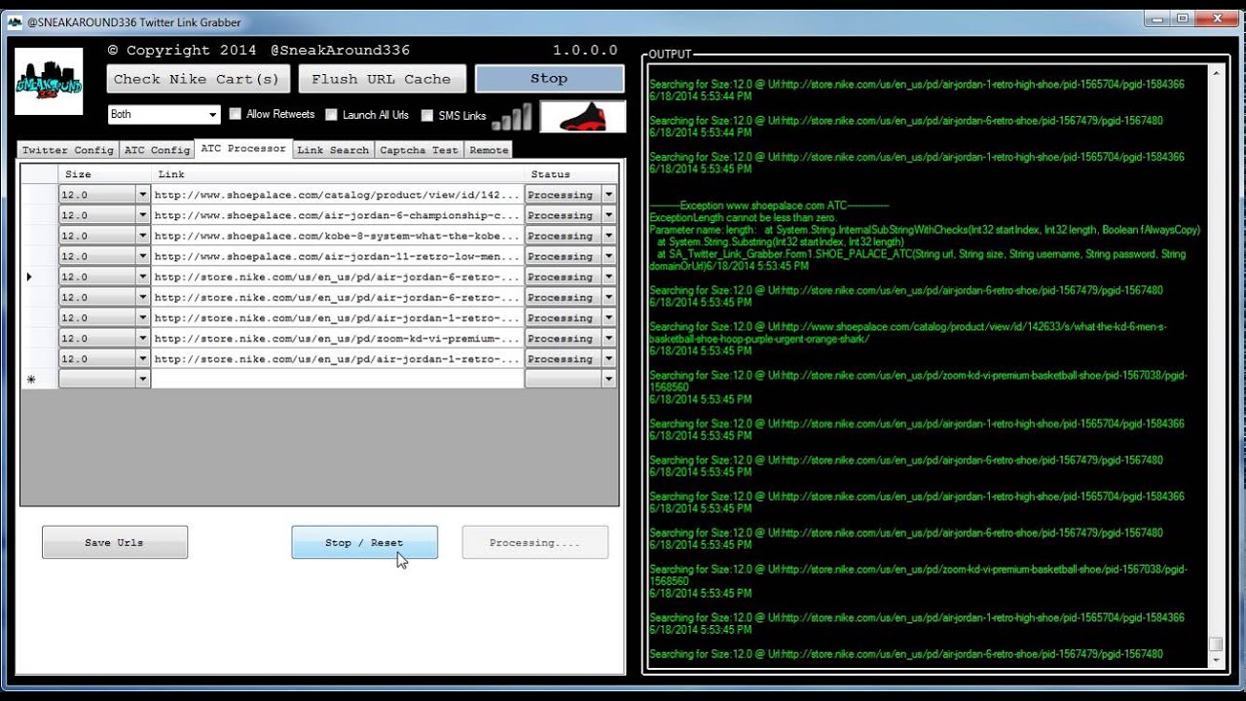Click the Stop / Reset button
This screenshot has width=1246, height=701.
coord(364,542)
